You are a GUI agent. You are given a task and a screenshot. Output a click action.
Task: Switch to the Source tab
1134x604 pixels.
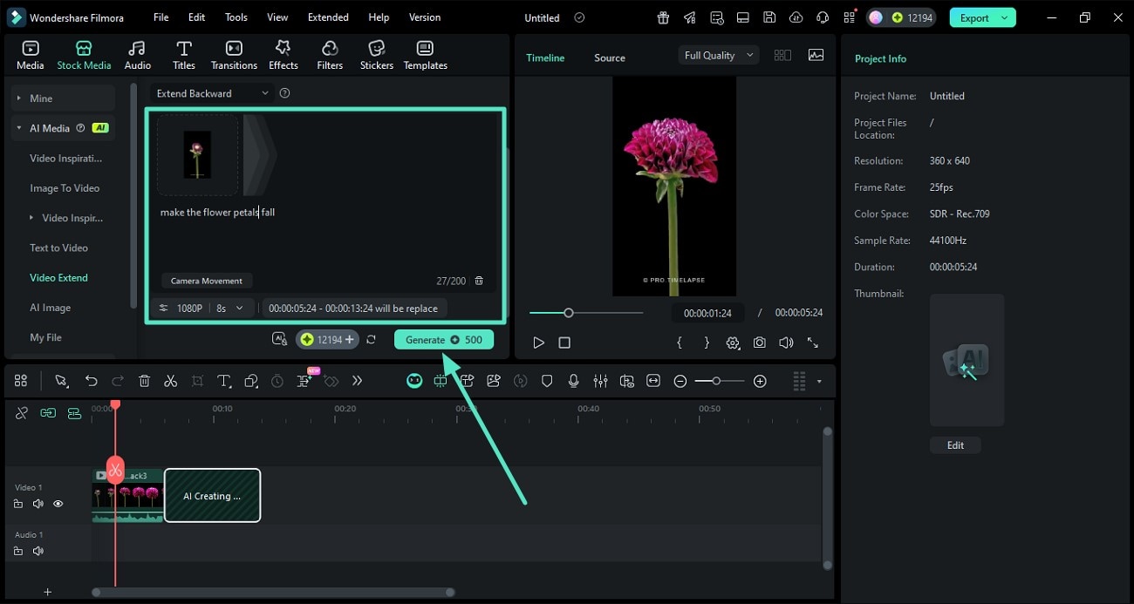(x=609, y=58)
